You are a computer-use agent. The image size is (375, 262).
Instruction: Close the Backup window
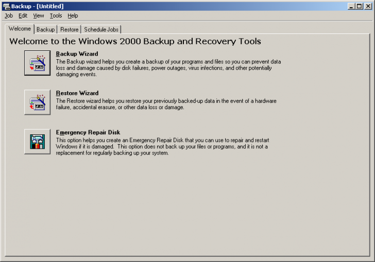tap(368, 6)
